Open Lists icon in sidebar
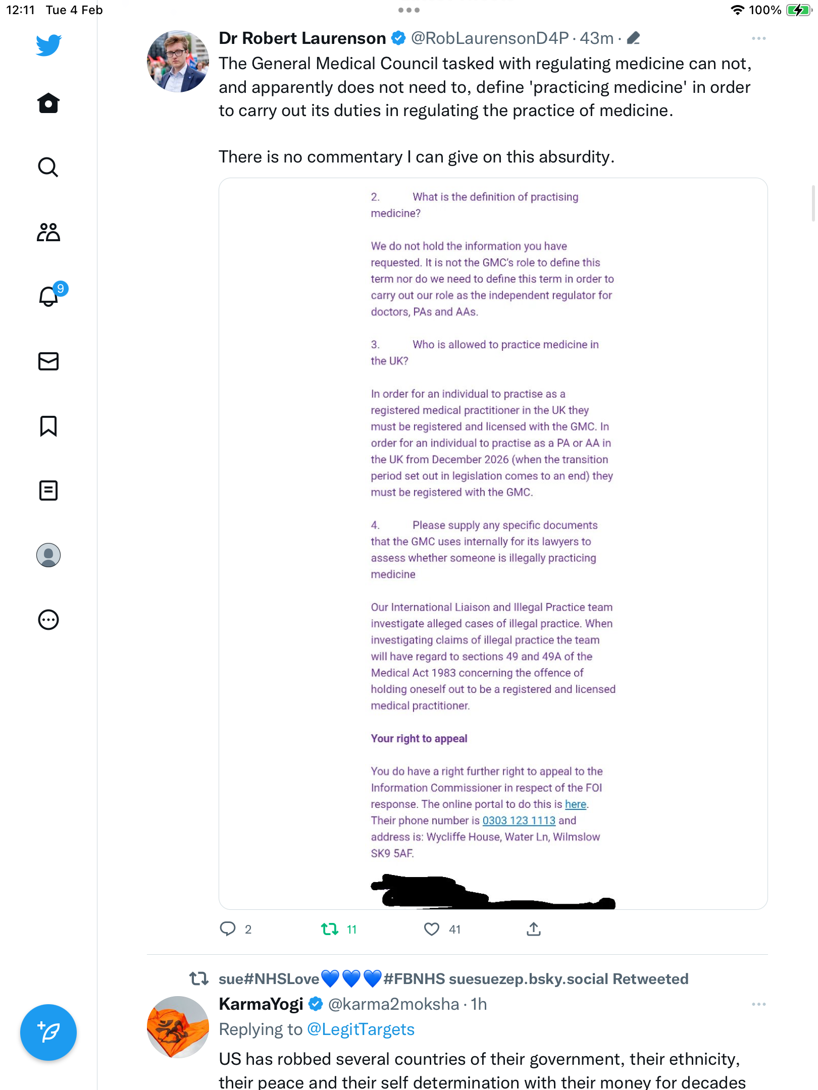Image resolution: width=818 pixels, height=1090 pixels. click(48, 490)
